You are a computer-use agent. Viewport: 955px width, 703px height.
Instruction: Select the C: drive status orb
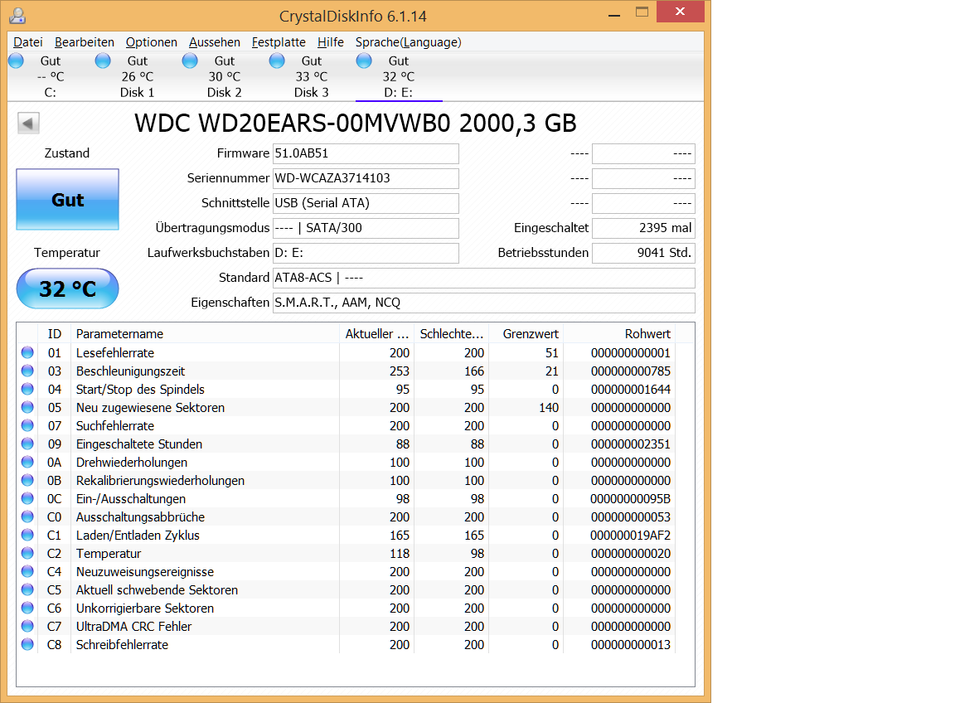(17, 61)
